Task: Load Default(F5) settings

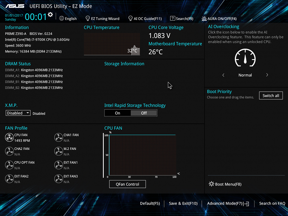Action: tap(150, 203)
